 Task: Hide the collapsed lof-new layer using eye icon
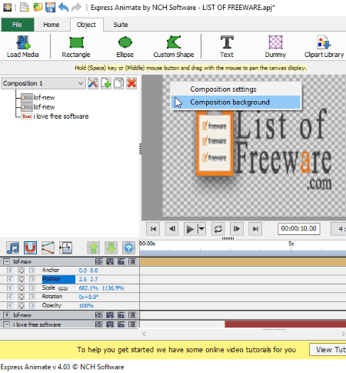pyautogui.click(x=99, y=315)
